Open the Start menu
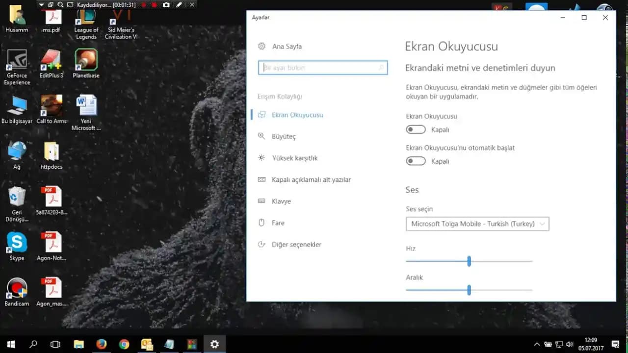Screen dimensions: 628x353 click(x=10, y=344)
